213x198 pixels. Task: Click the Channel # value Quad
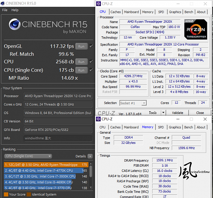coord(186,137)
